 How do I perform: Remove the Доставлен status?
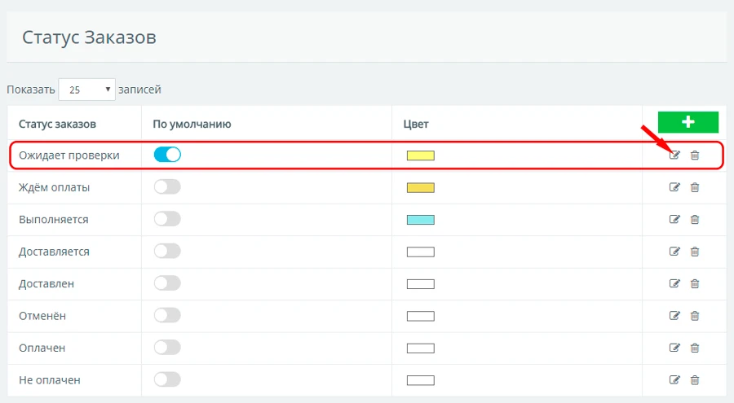coord(695,283)
